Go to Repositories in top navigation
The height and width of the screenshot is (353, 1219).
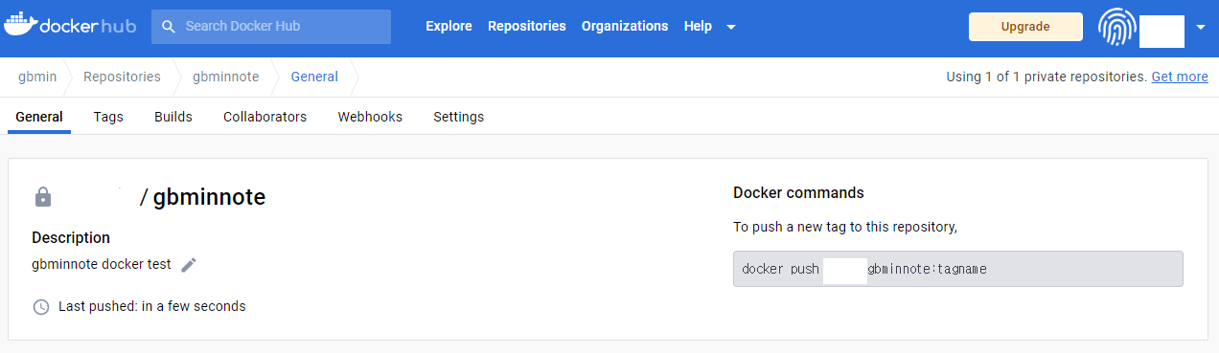[x=526, y=26]
